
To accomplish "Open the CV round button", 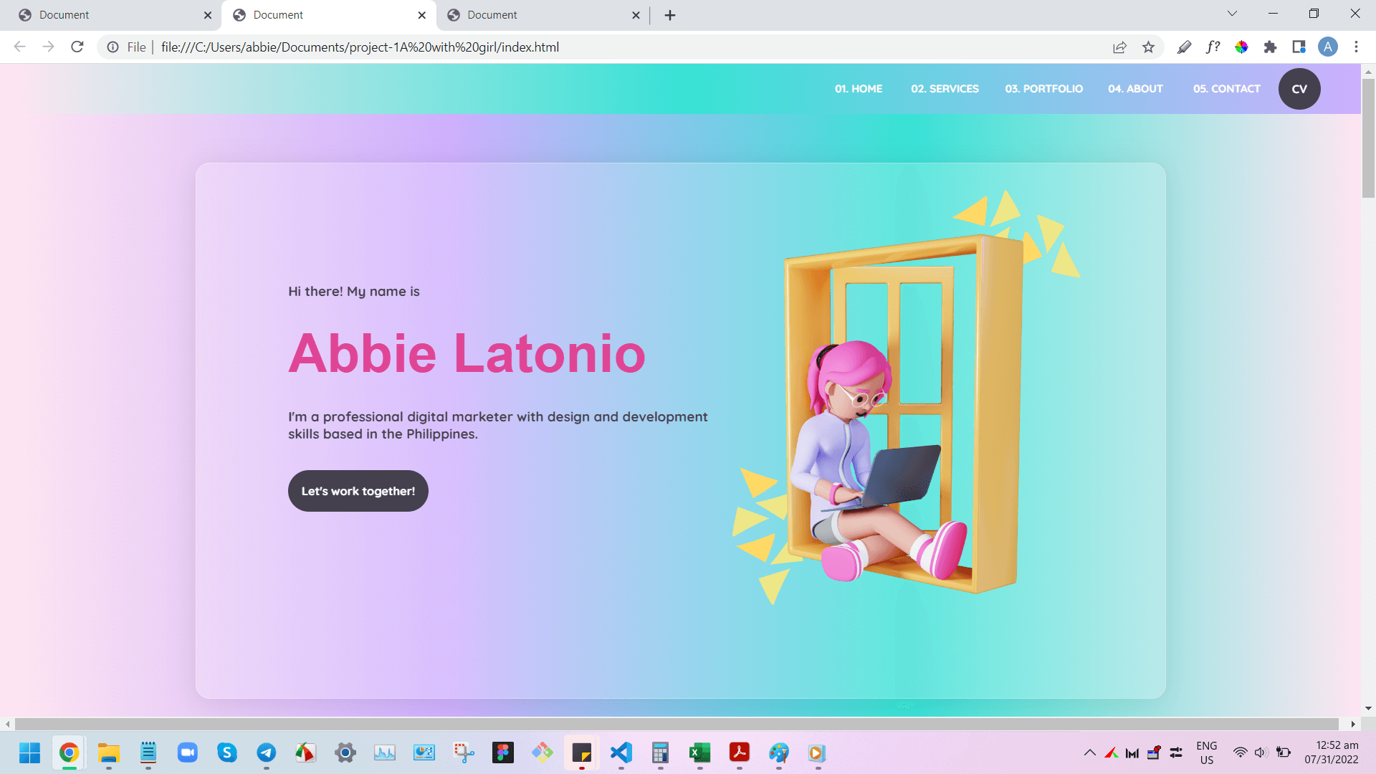I will tap(1299, 89).
